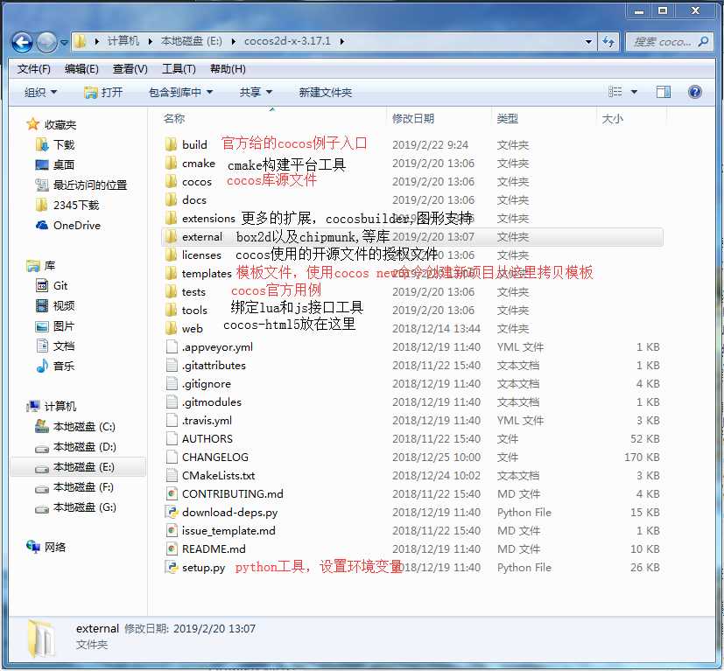The height and width of the screenshot is (671, 724).
Task: Select 收藏夹 in navigation pane
Action: click(52, 124)
